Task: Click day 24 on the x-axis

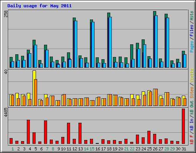Action: coord(144,149)
